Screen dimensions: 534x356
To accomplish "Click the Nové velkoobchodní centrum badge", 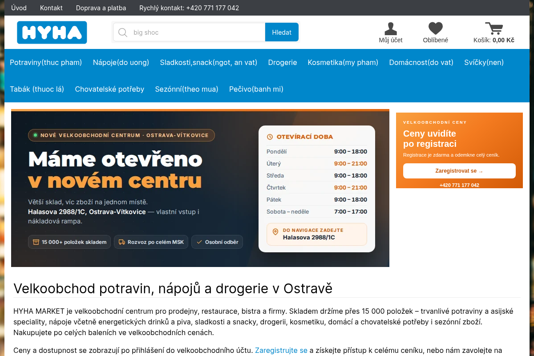I will 121,135.
